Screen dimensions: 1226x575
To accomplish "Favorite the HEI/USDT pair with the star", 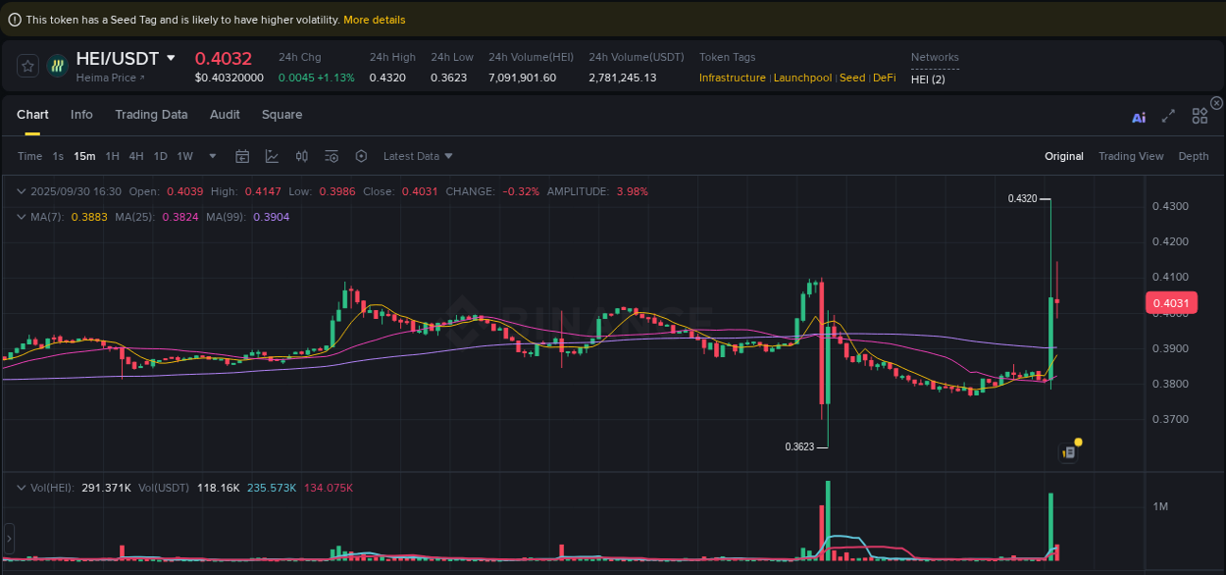I will click(27, 65).
